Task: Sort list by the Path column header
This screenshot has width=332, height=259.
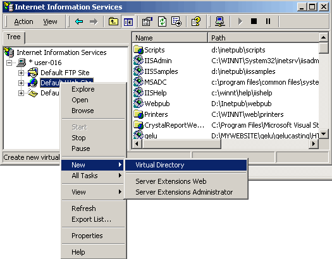Action: tap(264, 38)
